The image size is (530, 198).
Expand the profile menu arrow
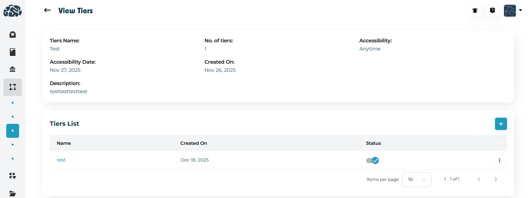tap(521, 10)
